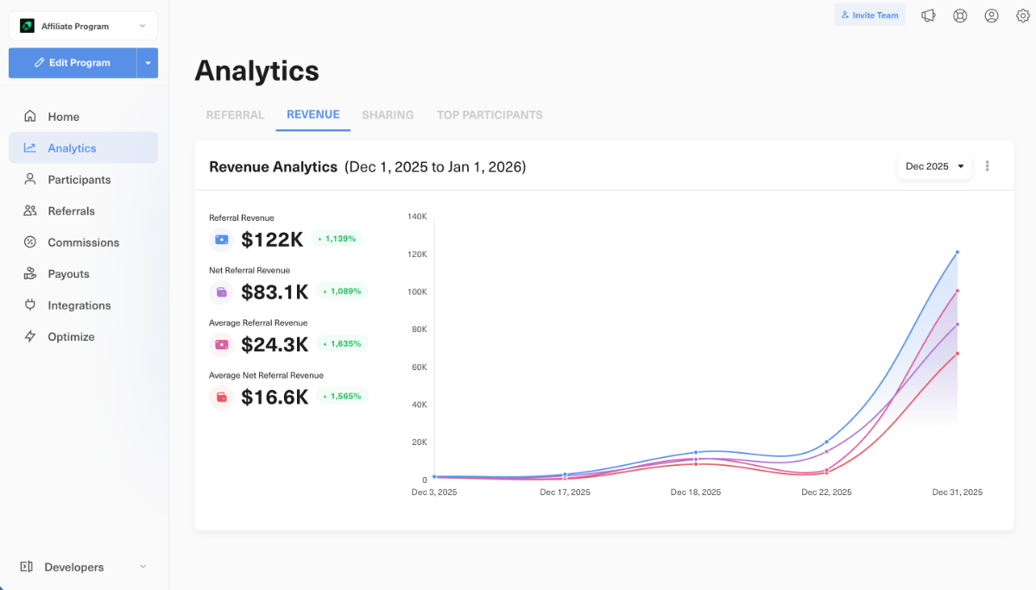Click the megaphone announcements icon
The height and width of the screenshot is (590, 1036).
[928, 16]
